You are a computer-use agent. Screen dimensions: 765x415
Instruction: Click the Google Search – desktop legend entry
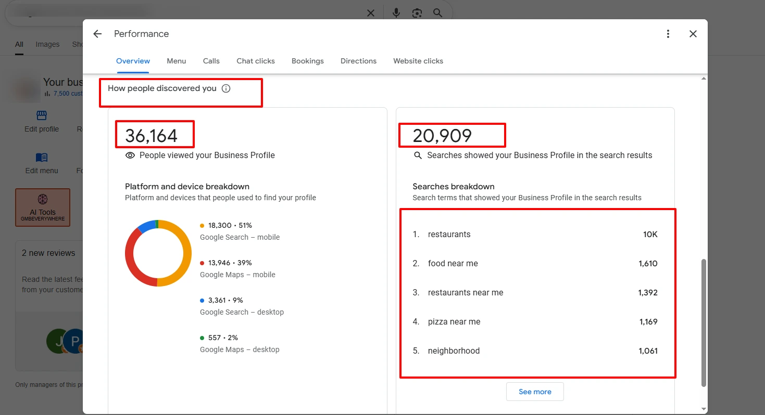click(242, 306)
